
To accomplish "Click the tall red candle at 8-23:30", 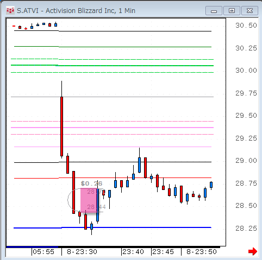I will click(61, 126).
